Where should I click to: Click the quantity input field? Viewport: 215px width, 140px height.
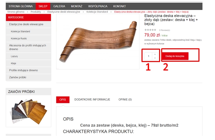pyautogui.click(x=148, y=56)
